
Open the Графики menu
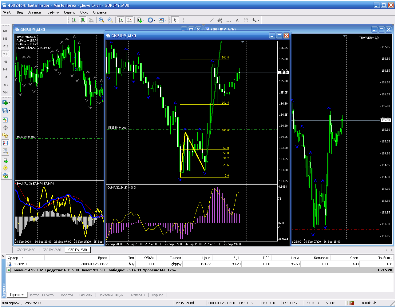click(53, 12)
